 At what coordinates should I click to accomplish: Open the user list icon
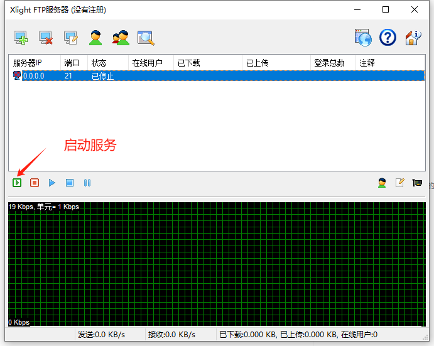(95, 38)
